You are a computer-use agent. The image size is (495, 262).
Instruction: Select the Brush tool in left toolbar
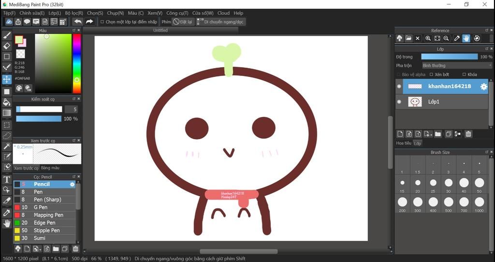[x=7, y=35]
